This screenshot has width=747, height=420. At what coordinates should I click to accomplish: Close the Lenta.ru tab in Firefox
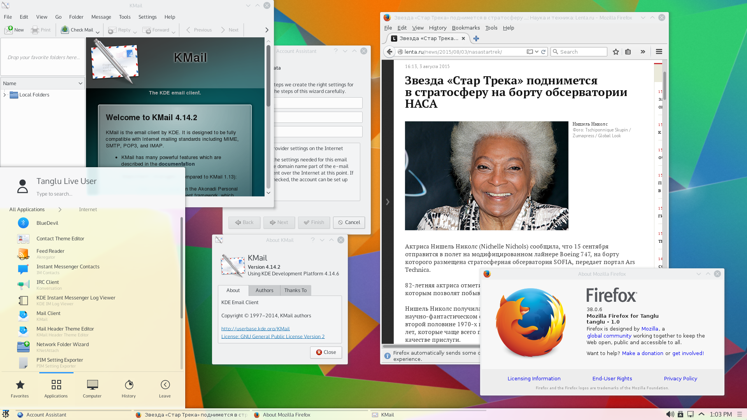(463, 38)
